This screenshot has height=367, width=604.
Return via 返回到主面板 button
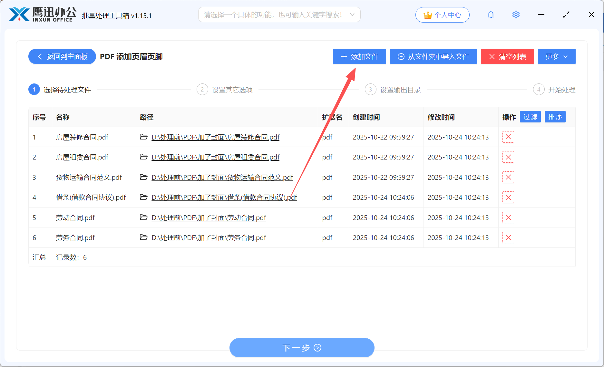62,57
